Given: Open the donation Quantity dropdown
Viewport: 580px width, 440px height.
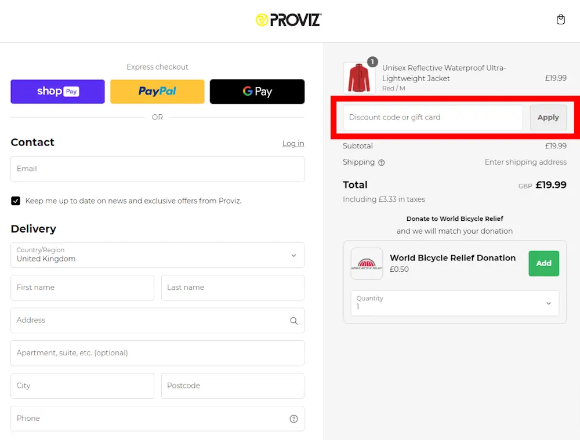Looking at the screenshot, I should point(455,303).
